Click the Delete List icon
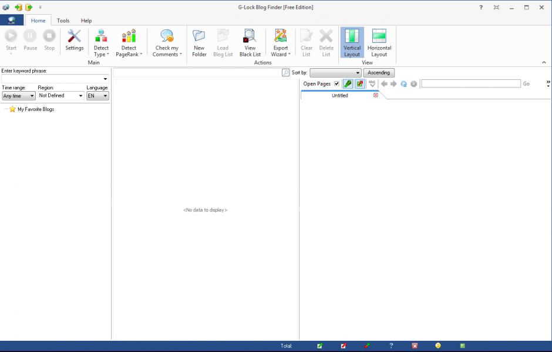Viewport: 552px width, 352px height. (x=326, y=37)
